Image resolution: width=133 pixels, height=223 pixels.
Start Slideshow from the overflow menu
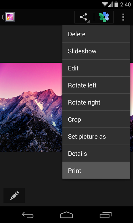click(x=96, y=51)
